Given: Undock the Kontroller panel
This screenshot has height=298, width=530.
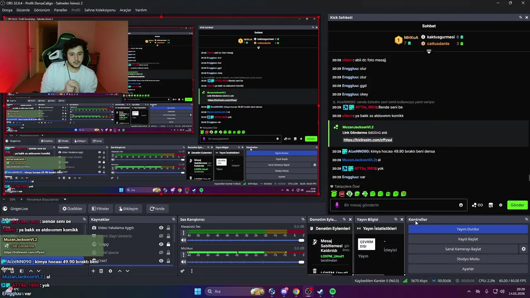Looking at the screenshot, I should [x=526, y=219].
